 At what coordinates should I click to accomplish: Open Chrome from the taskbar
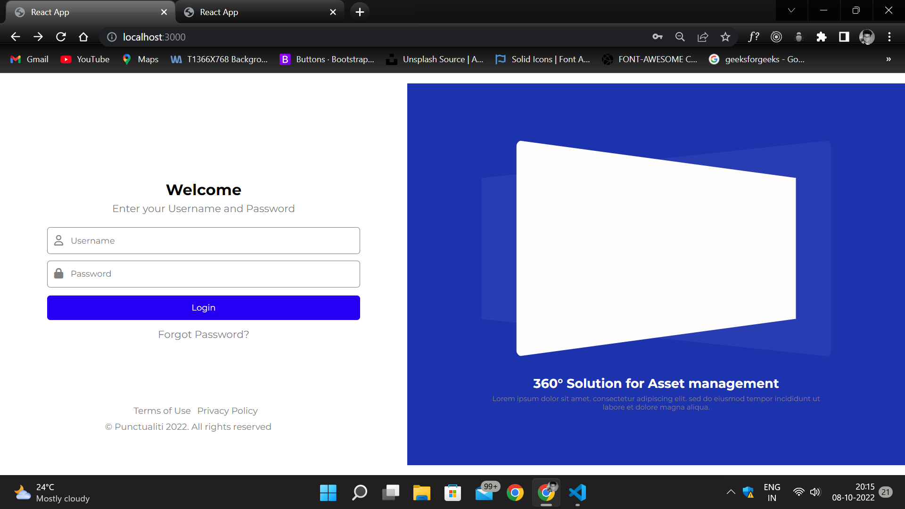pos(515,493)
